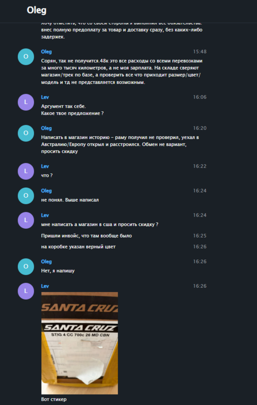Click Lev's avatar beside the 'что ?' message

click(26, 171)
